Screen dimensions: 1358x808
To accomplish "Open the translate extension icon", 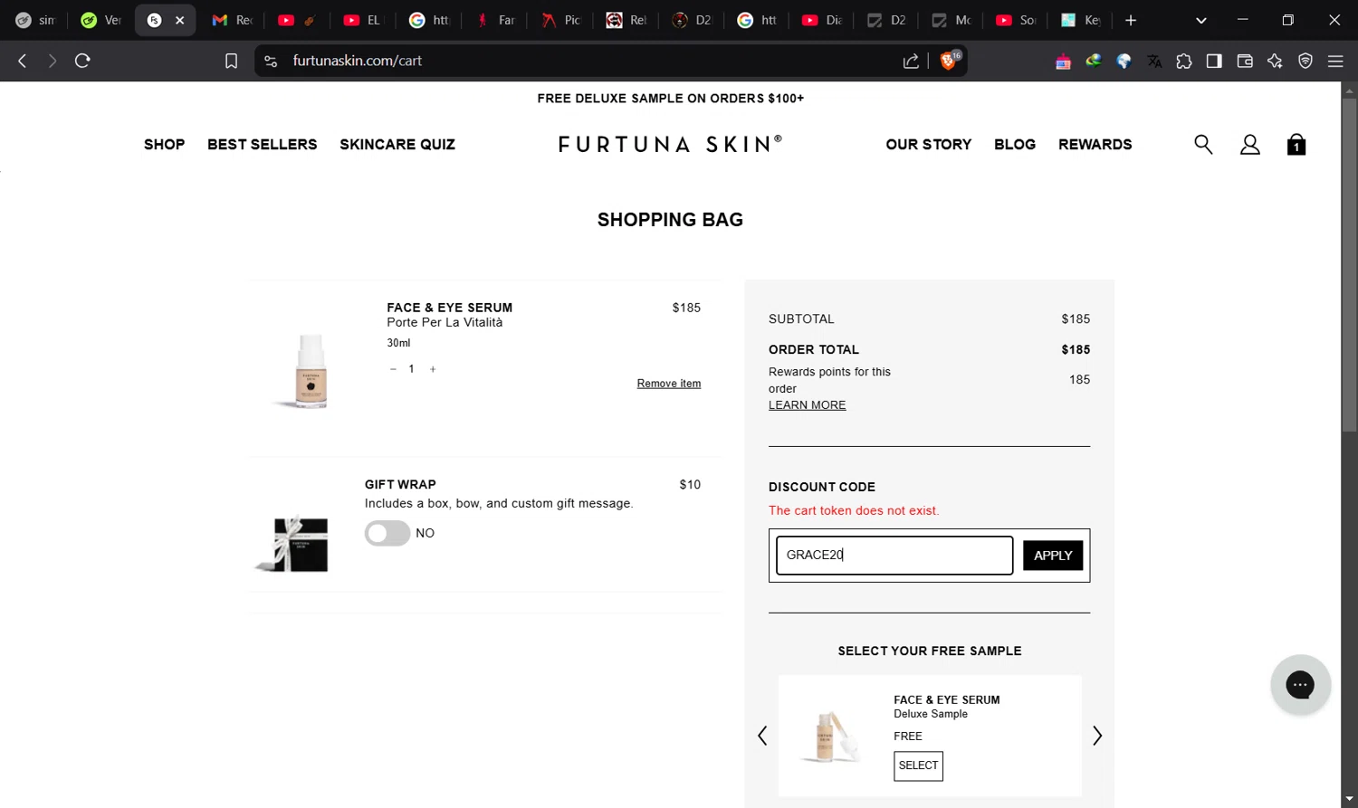I will coord(1154,61).
